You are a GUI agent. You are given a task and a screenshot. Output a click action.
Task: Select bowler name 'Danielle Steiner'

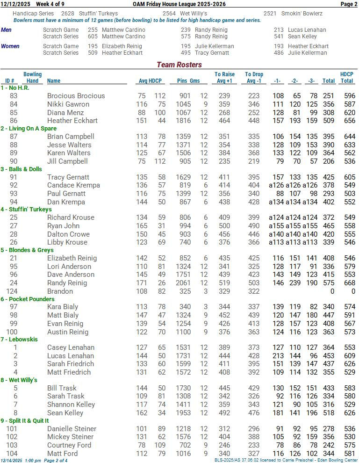click(72, 429)
